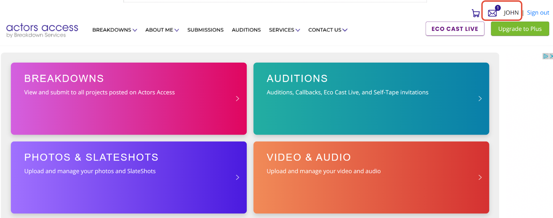Expand the About Me dropdown menu
Screen dimensions: 553x218
(x=162, y=30)
